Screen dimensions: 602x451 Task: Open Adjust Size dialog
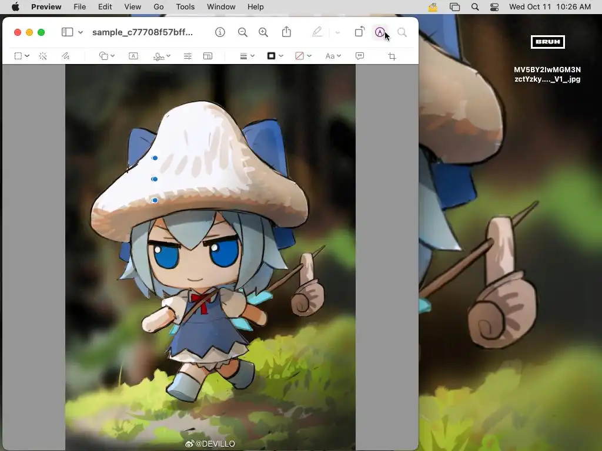[208, 56]
